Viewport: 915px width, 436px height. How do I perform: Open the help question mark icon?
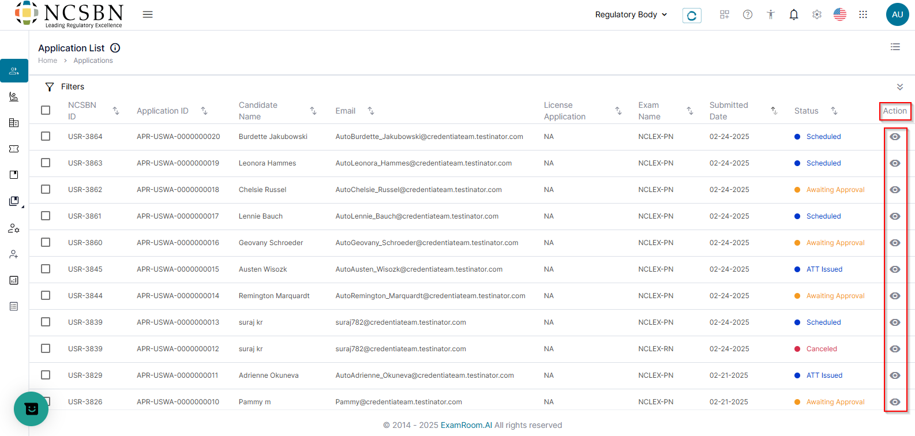tap(748, 15)
